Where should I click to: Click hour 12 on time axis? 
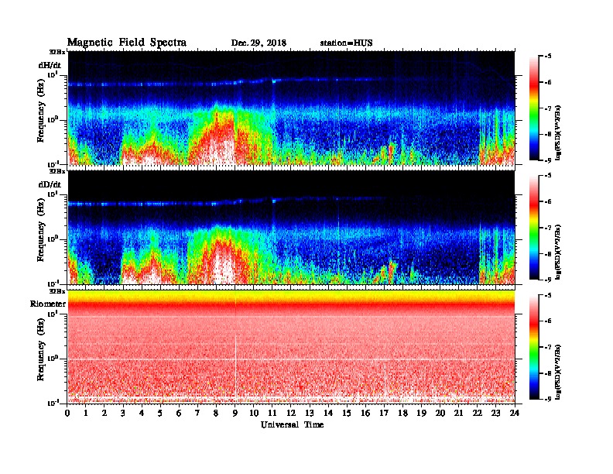(291, 414)
